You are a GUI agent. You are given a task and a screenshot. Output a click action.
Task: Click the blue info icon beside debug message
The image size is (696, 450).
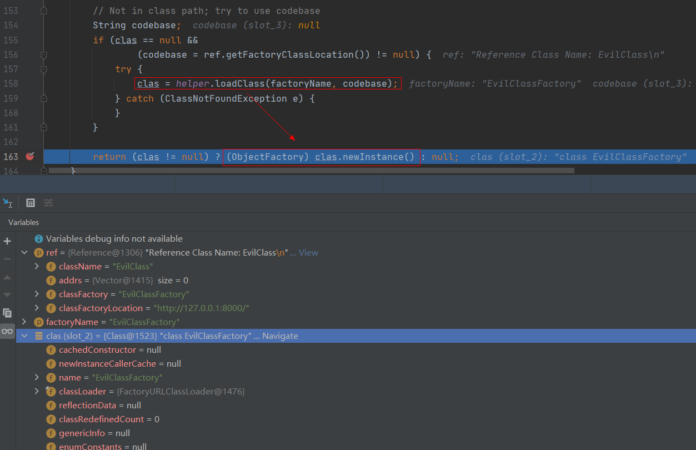39,239
